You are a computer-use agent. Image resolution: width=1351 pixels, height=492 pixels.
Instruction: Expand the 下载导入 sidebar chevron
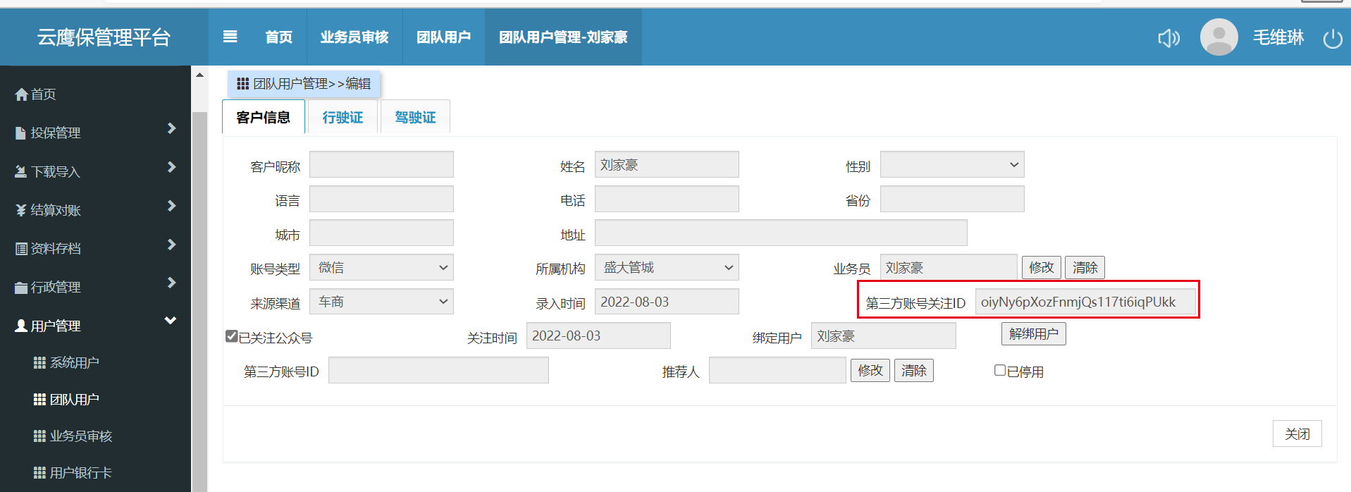[x=171, y=167]
